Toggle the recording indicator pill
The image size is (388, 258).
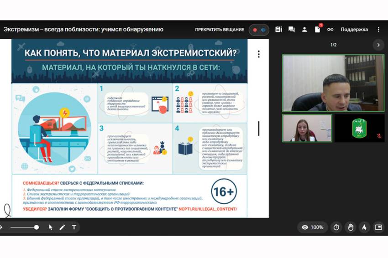coord(259,30)
